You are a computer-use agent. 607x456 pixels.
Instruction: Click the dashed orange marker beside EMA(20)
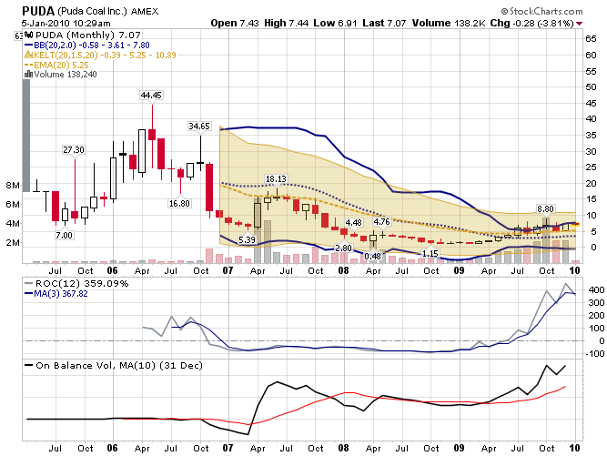(x=28, y=65)
